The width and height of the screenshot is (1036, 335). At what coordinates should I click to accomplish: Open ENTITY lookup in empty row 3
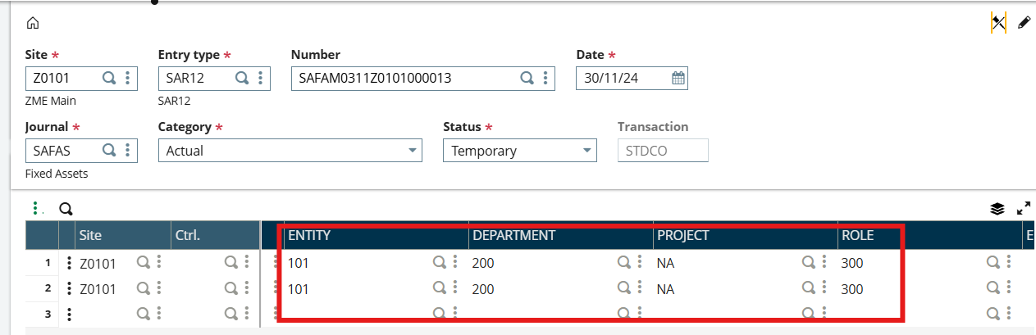440,313
